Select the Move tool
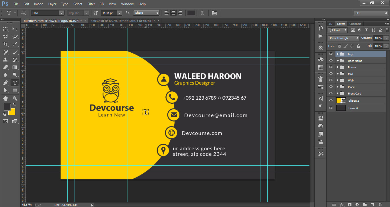This screenshot has width=390, height=207. point(15,29)
